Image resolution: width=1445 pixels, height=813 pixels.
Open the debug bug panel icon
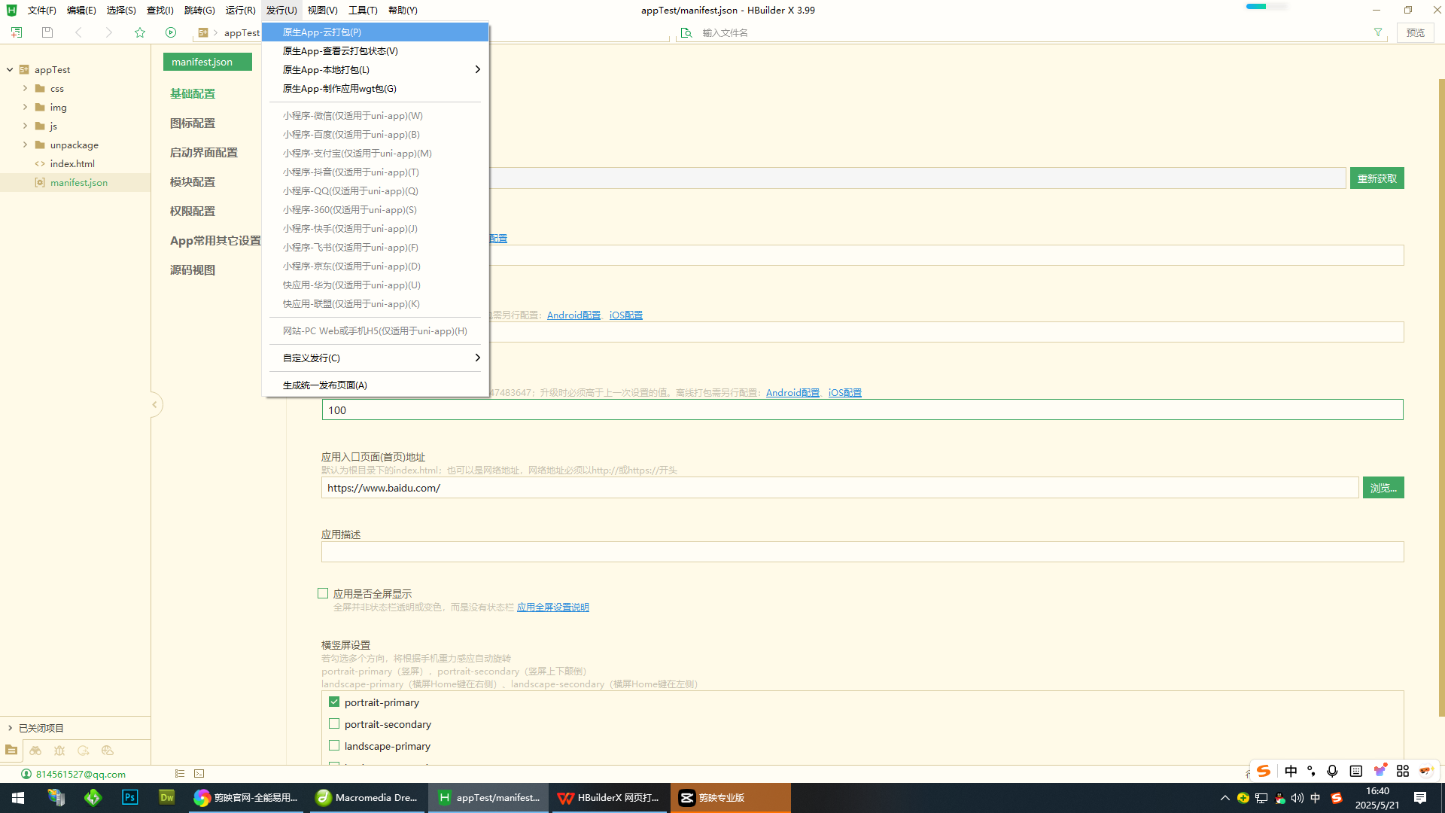coord(59,751)
